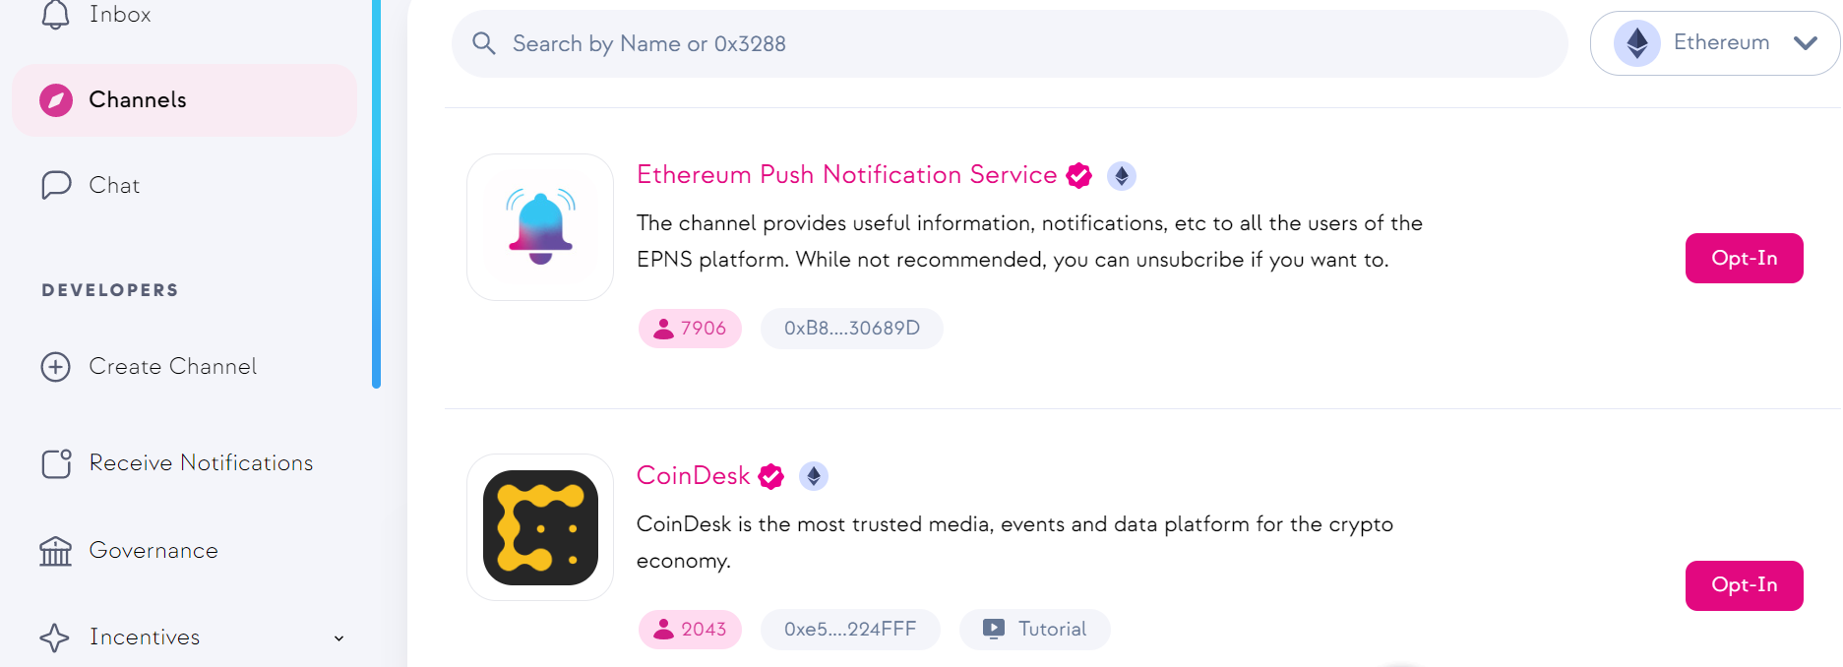
Task: Click the Inbox bell icon
Action: pos(55,14)
